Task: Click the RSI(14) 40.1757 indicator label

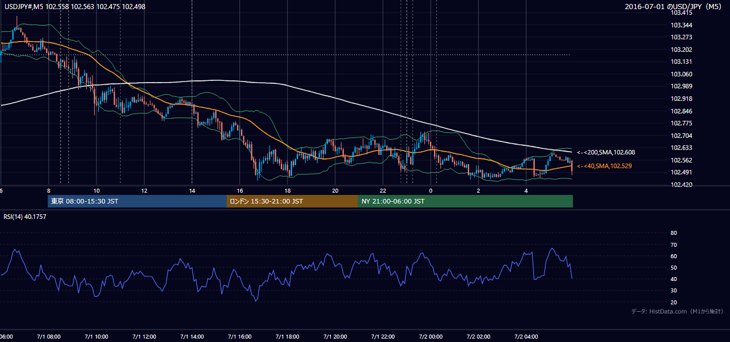Action: (x=25, y=216)
